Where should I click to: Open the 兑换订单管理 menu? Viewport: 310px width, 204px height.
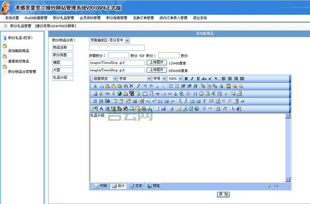point(143,18)
